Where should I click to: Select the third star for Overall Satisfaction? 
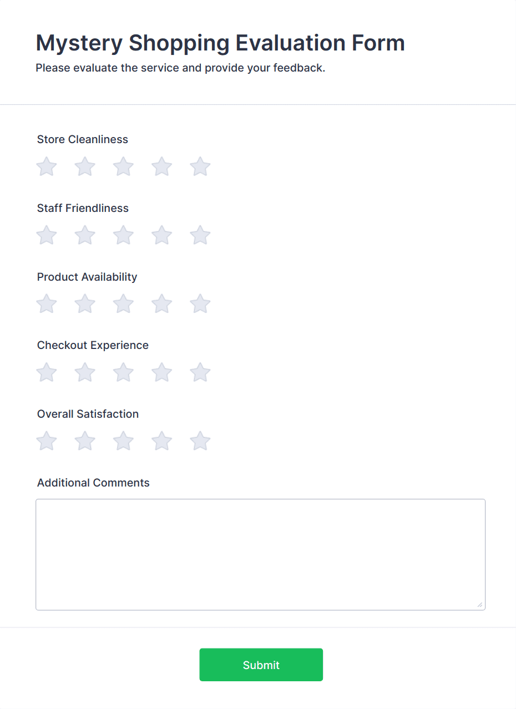(123, 440)
